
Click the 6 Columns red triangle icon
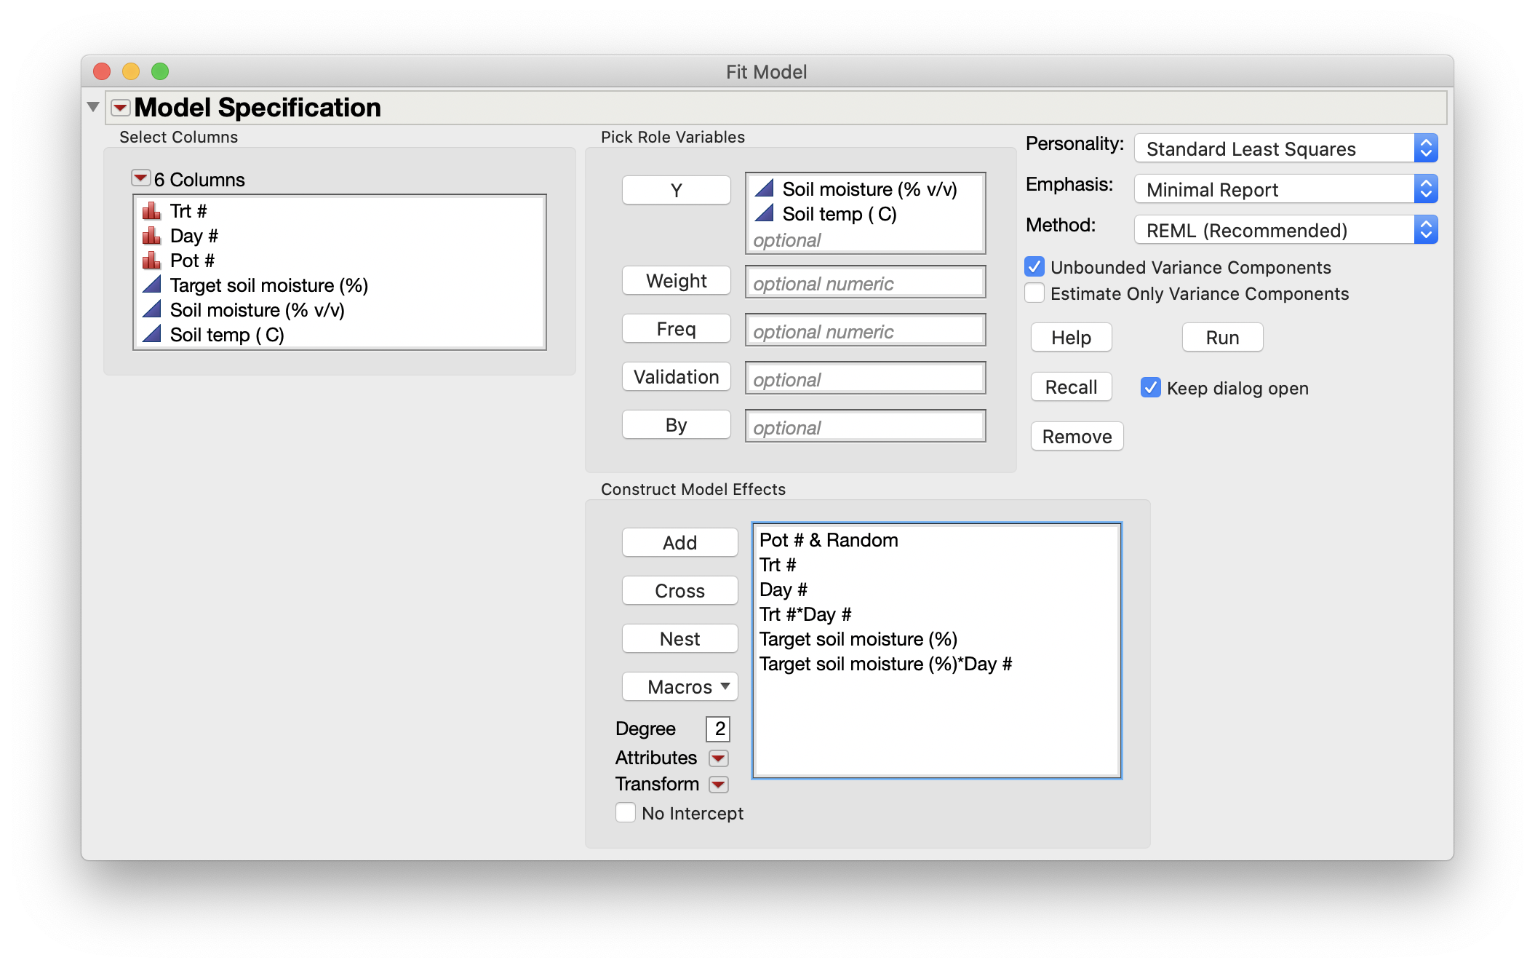[140, 178]
